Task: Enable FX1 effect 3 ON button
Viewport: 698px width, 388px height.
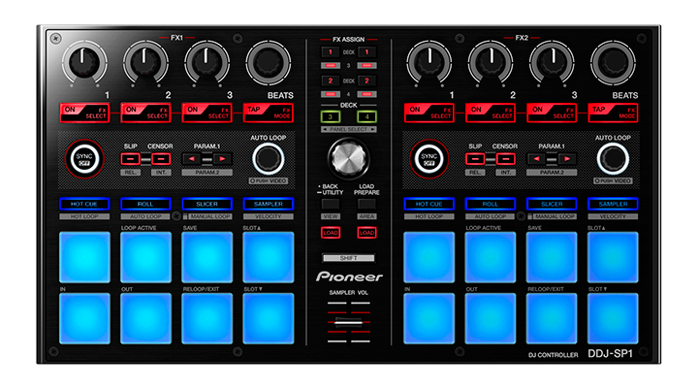Action: point(207,113)
